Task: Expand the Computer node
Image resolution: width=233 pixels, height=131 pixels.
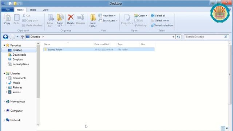Action: 4,111
